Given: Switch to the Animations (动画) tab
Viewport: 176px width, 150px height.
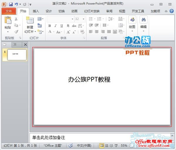Looking at the screenshot, I should [x=74, y=11].
